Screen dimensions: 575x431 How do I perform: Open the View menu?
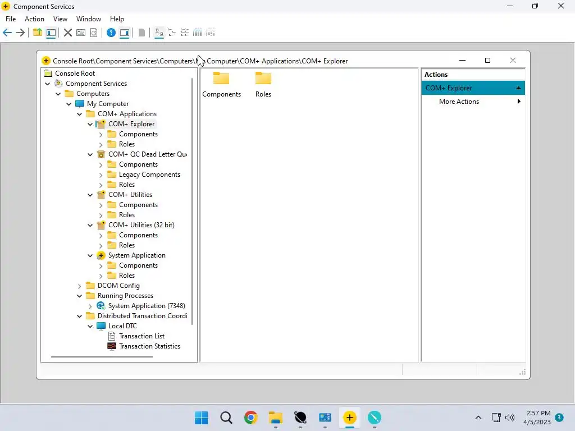(60, 19)
